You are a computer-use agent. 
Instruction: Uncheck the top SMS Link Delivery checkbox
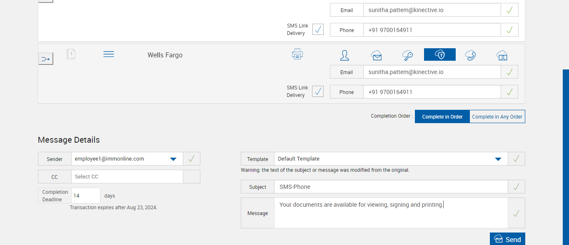coord(318,29)
